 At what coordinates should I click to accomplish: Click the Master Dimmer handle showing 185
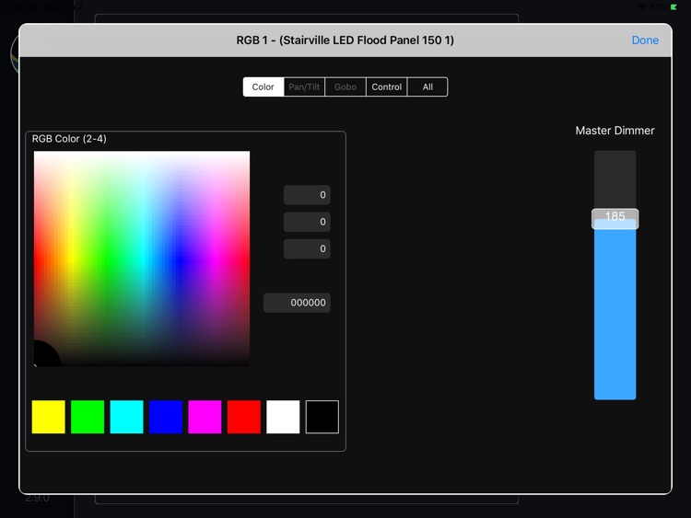(x=615, y=219)
